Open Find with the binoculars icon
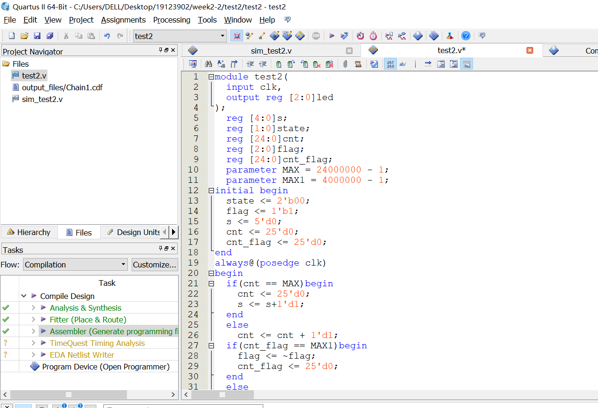This screenshot has height=408, width=598. coord(208,64)
